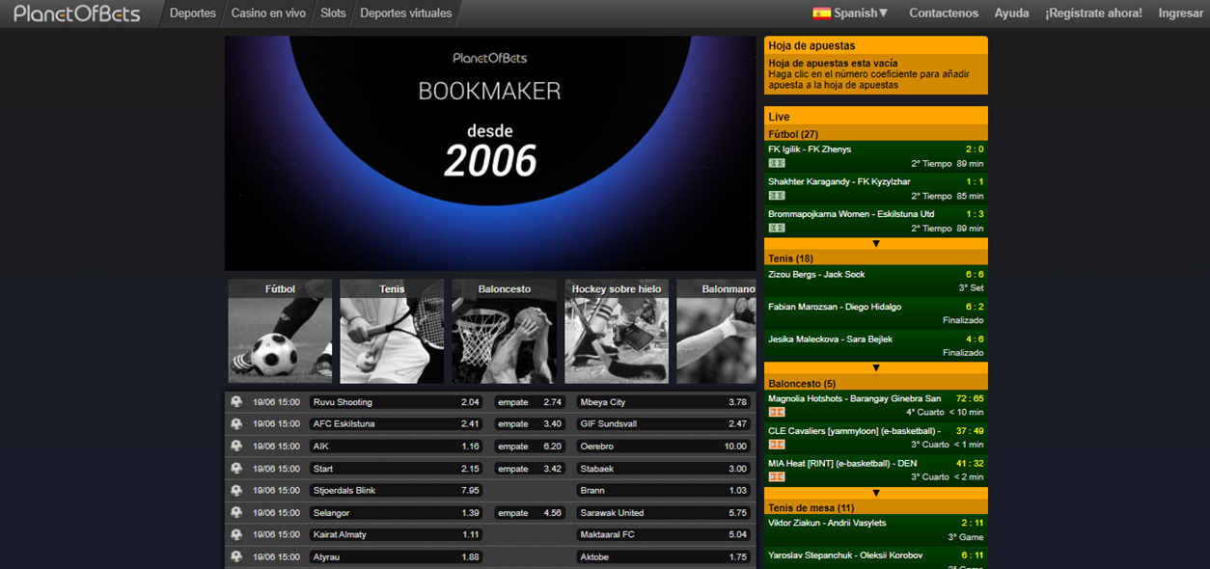Open Deportes virtuales menu item
The height and width of the screenshot is (569, 1210).
405,14
